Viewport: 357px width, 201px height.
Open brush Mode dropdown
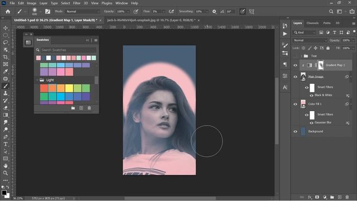pyautogui.click(x=83, y=11)
